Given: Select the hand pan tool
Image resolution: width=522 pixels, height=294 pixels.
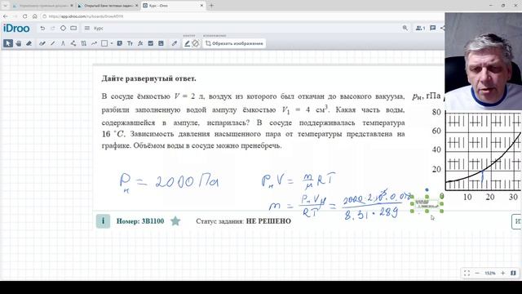Looking at the screenshot, I should [x=19, y=43].
